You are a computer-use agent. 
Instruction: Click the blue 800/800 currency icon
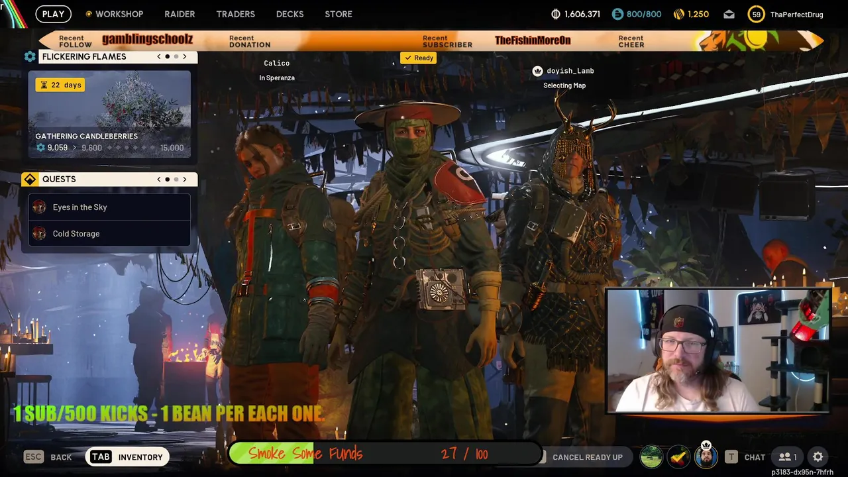pyautogui.click(x=617, y=14)
